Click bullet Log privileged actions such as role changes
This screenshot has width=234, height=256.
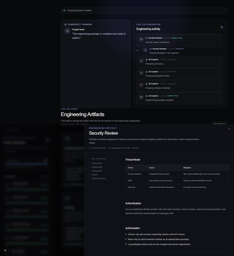click(159, 244)
